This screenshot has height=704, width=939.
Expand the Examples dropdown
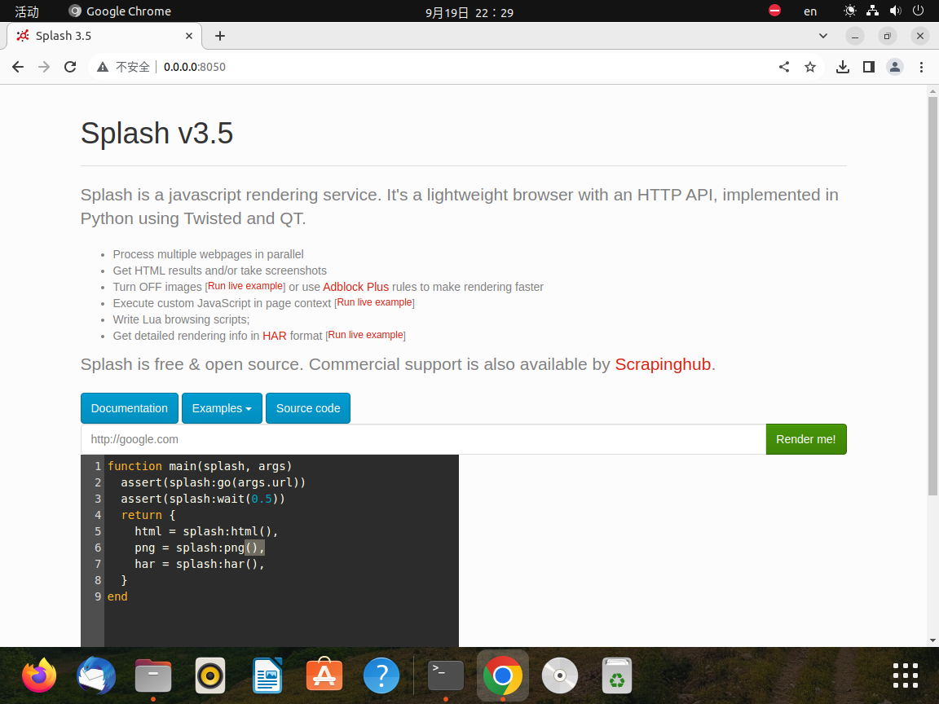pyautogui.click(x=222, y=408)
